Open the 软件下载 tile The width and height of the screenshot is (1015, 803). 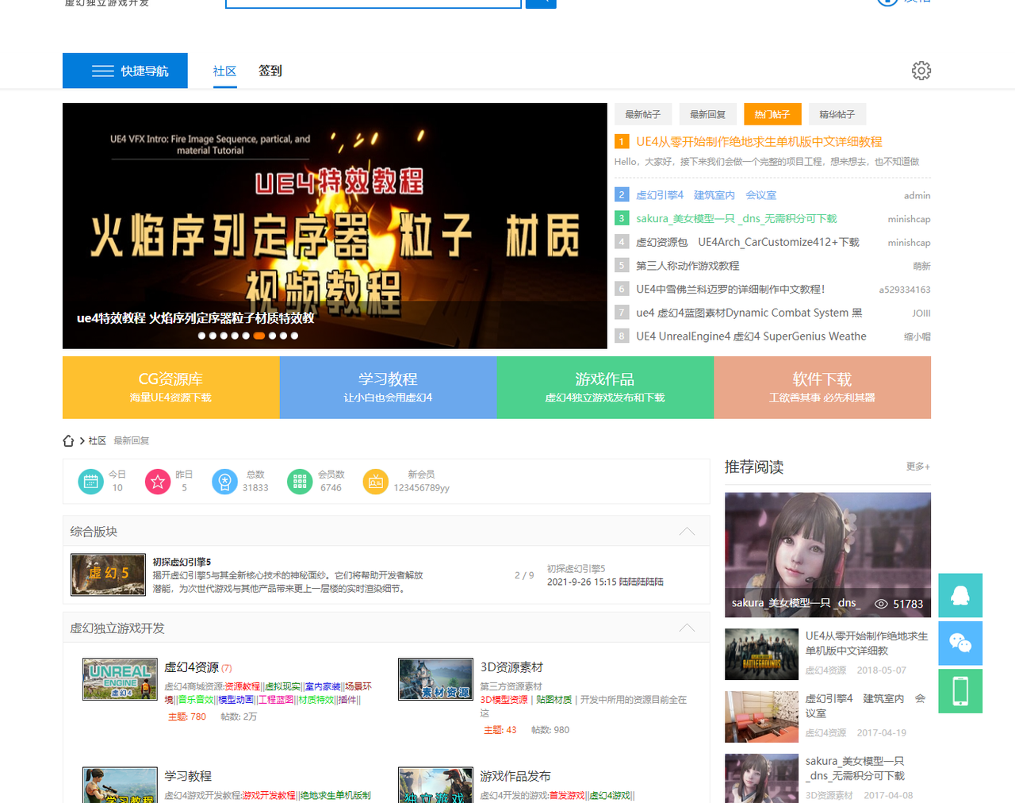tap(822, 387)
